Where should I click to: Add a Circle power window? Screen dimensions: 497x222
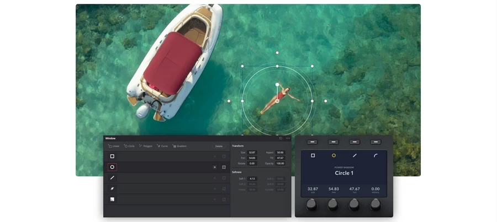(129, 146)
